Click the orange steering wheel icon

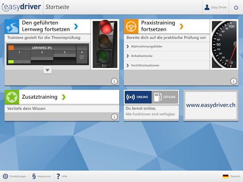click(131, 27)
